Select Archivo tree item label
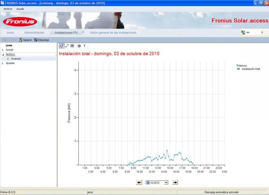The image size is (269, 195). tap(10, 54)
